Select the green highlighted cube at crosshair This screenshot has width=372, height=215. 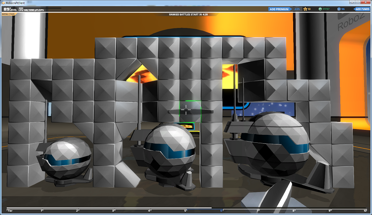[x=190, y=111]
